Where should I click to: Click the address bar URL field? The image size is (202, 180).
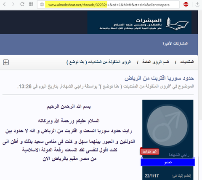click(108, 5)
